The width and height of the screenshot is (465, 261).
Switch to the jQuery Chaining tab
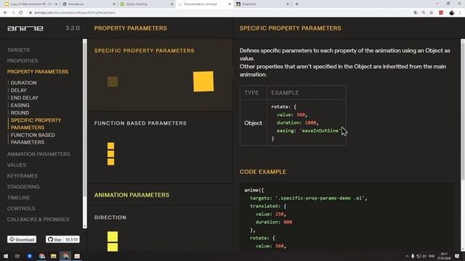[x=146, y=4]
